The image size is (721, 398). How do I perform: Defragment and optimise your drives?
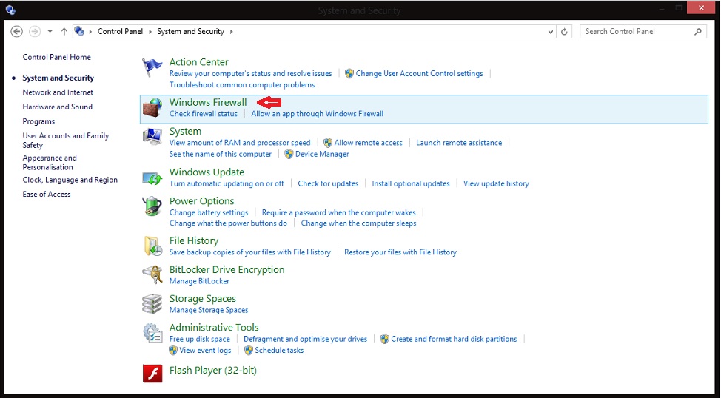[x=305, y=339]
